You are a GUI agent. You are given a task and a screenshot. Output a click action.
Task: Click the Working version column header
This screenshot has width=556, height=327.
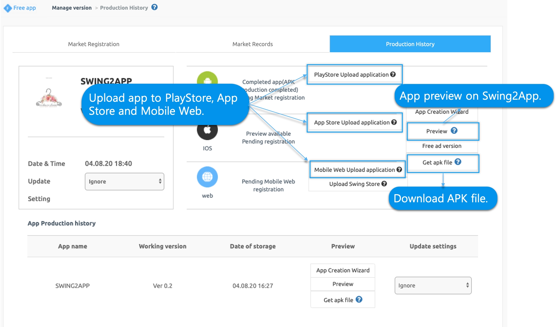(163, 246)
